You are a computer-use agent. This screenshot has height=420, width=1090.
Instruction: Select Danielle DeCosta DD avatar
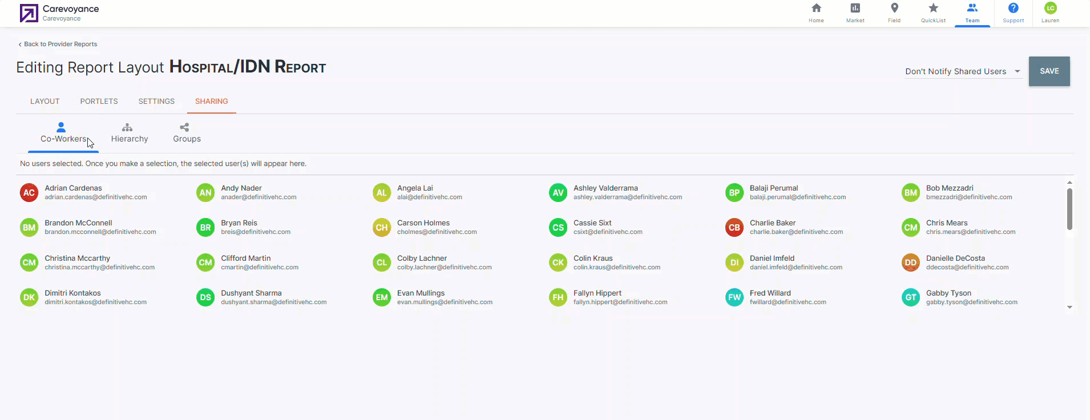click(x=911, y=262)
